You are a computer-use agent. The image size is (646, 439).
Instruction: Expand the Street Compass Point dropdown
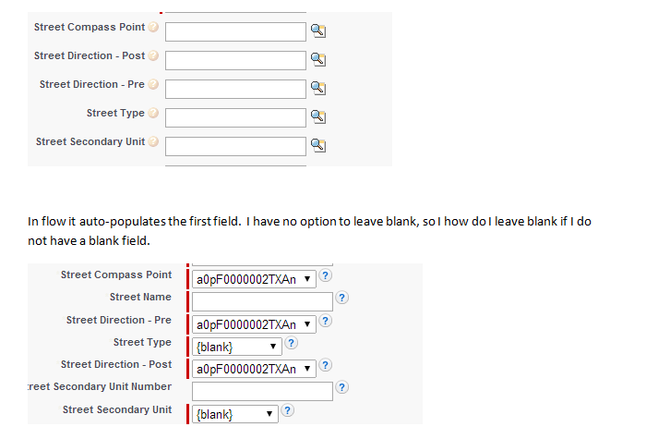[254, 279]
